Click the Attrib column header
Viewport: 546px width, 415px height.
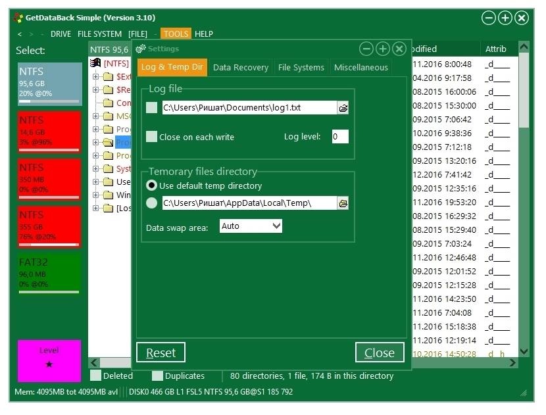pyautogui.click(x=495, y=49)
